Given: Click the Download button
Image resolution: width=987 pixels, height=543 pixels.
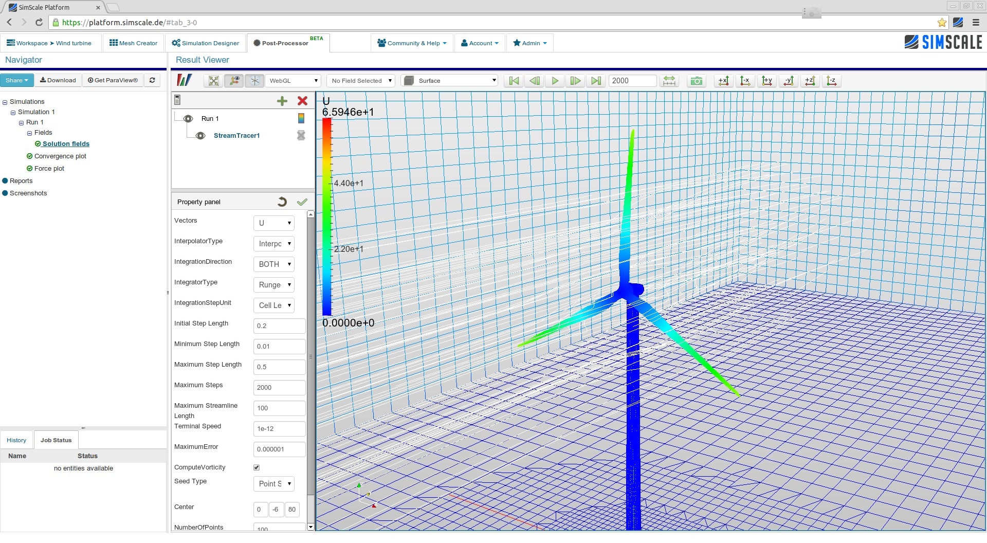Looking at the screenshot, I should (x=58, y=80).
